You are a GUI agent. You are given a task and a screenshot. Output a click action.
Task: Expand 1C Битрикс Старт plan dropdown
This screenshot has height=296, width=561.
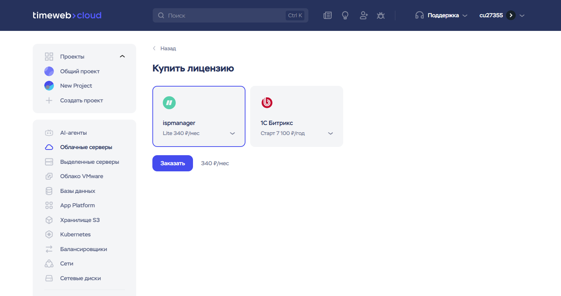click(x=330, y=133)
